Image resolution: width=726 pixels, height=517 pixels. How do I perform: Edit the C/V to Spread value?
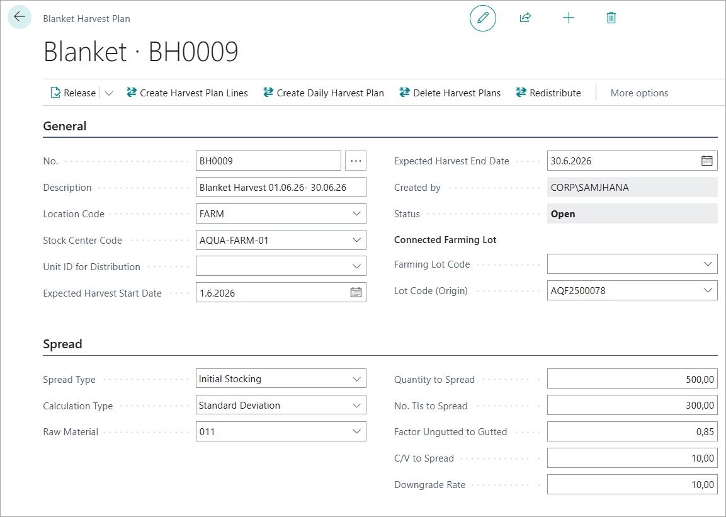coord(632,458)
